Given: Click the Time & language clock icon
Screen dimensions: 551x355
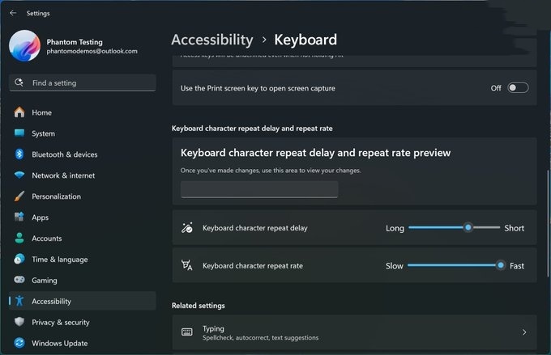Looking at the screenshot, I should pyautogui.click(x=19, y=259).
